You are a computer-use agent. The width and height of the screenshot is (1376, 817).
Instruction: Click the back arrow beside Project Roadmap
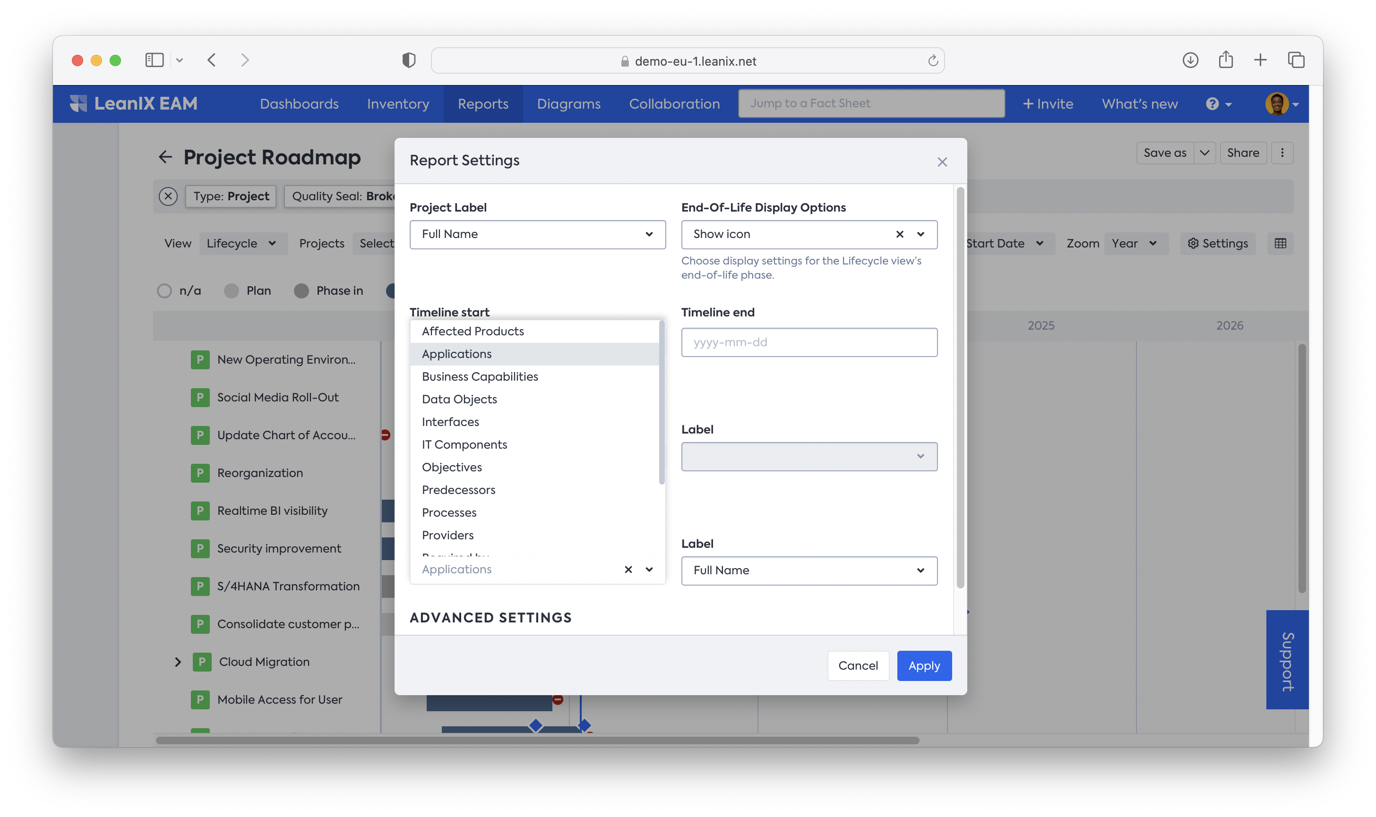pos(165,157)
